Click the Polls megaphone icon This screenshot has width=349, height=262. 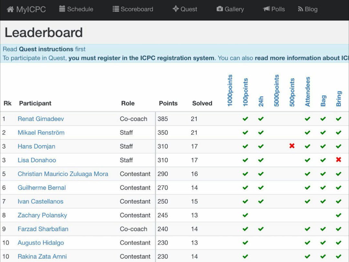click(266, 9)
